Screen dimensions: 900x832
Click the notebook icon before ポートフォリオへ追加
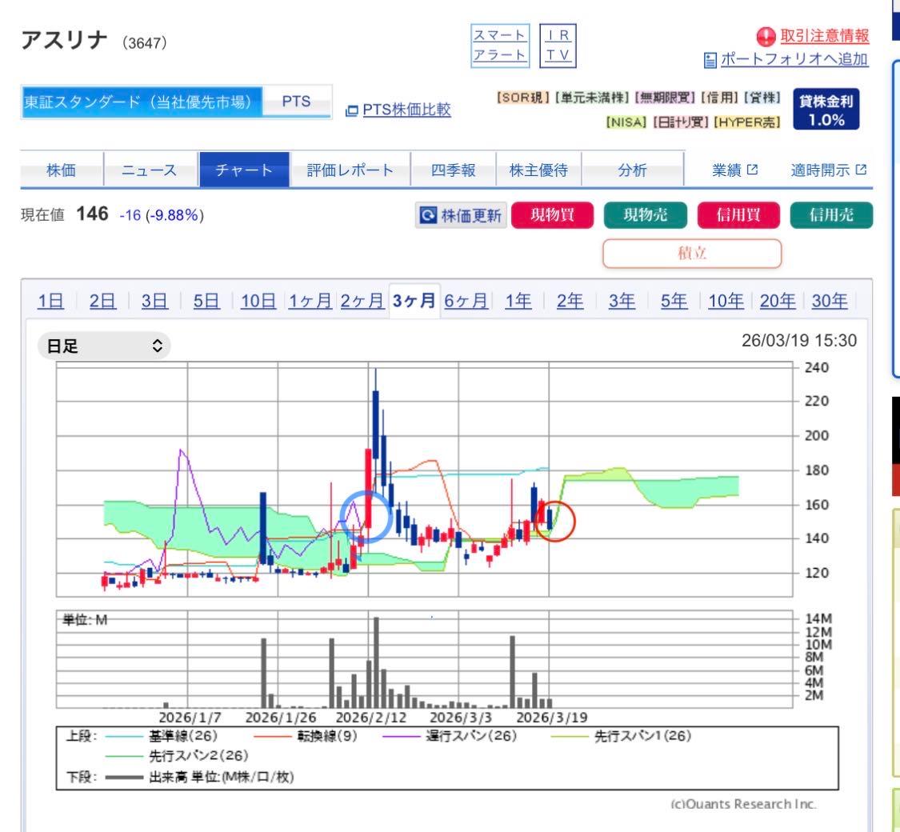[710, 58]
